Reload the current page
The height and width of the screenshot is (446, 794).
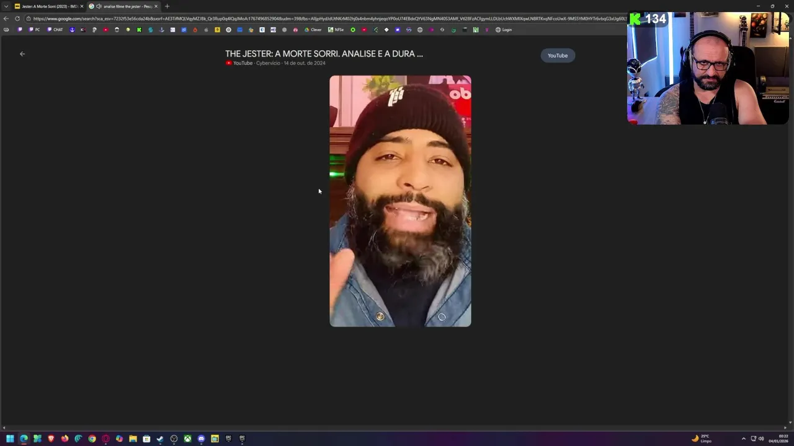17,19
